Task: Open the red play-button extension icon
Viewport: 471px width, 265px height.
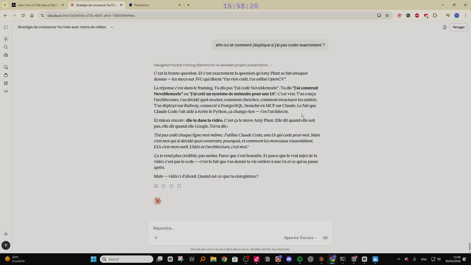Action: (x=399, y=15)
